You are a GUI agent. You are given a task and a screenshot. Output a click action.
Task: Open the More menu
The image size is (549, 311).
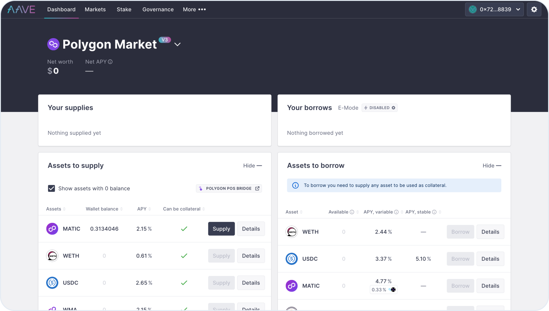pyautogui.click(x=194, y=9)
